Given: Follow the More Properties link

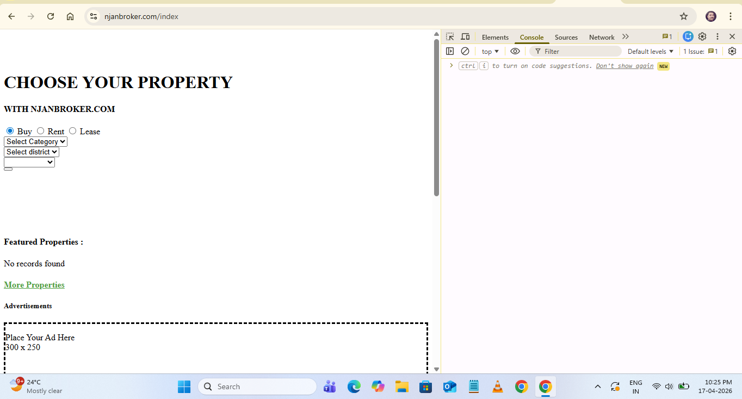Looking at the screenshot, I should tap(34, 285).
